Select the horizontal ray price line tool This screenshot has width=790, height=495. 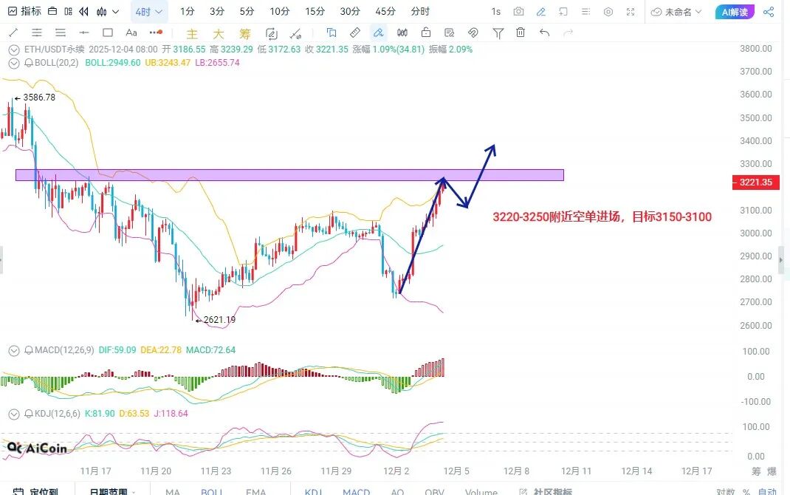click(x=83, y=33)
